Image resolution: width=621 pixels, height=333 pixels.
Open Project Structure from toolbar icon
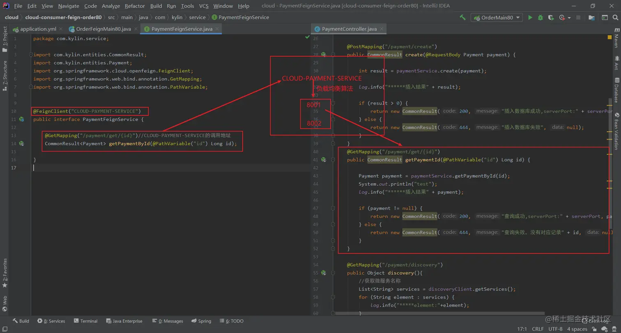pos(591,18)
